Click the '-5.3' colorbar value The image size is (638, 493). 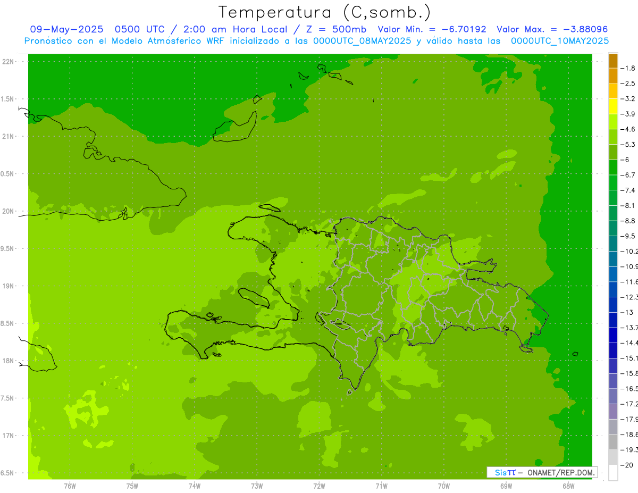628,145
